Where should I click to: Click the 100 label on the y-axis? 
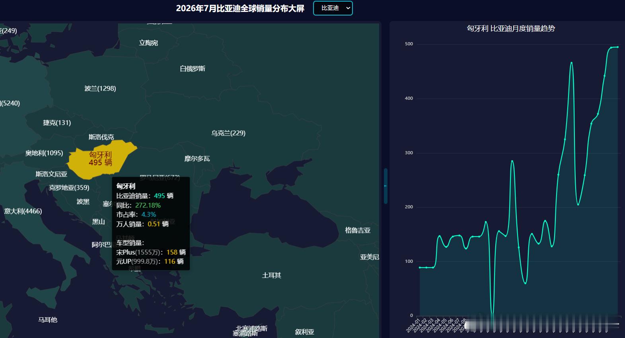(409, 261)
